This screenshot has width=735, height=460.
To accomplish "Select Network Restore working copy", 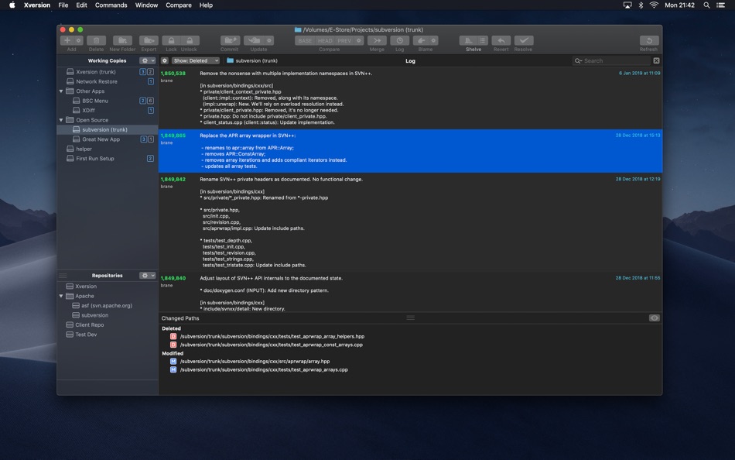I will 108,81.
